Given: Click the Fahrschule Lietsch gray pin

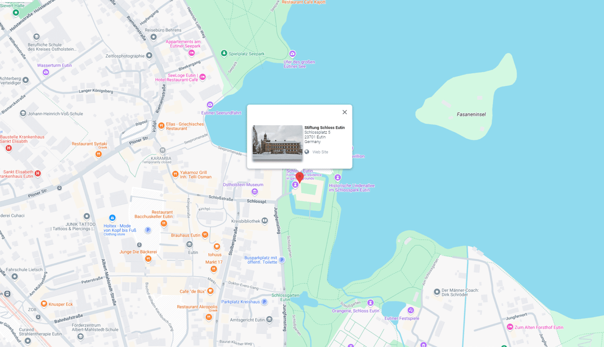Looking at the screenshot, I should [14, 276].
